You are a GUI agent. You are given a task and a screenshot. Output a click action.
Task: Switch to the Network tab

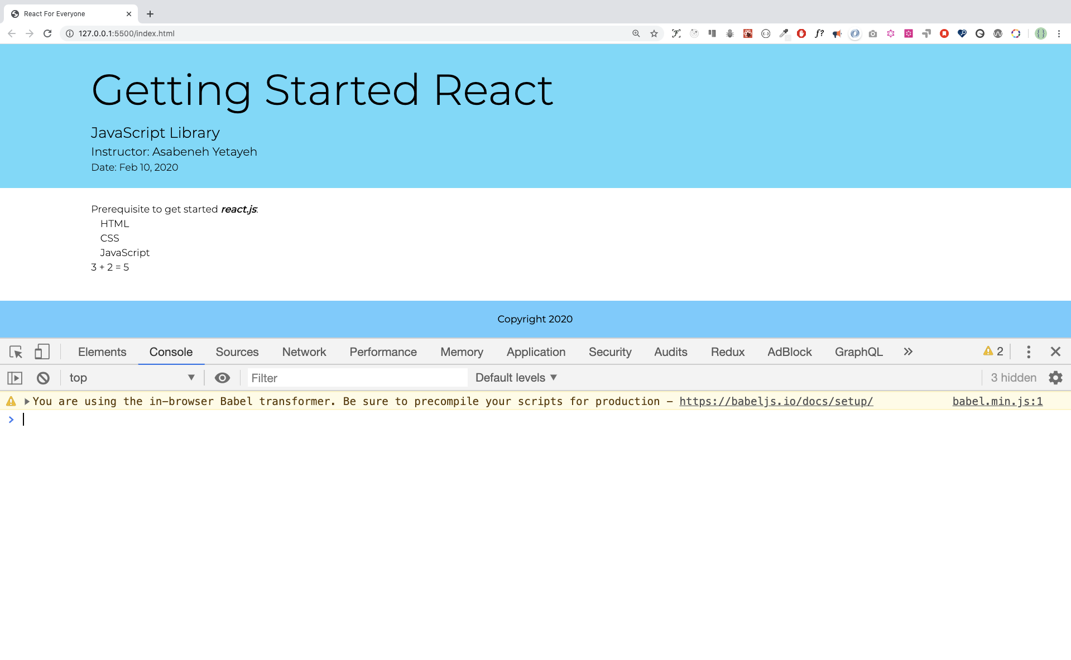tap(304, 352)
